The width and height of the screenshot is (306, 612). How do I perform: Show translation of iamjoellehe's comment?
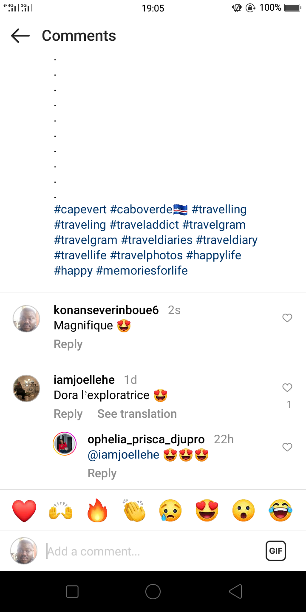point(137,414)
